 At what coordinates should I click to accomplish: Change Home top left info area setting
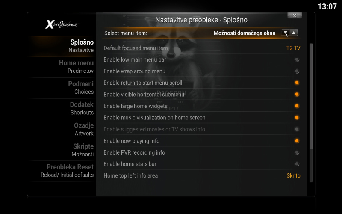[293, 175]
